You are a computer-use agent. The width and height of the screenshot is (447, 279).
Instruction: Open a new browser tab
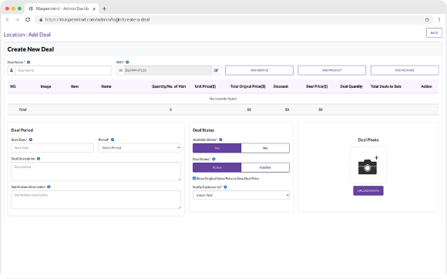pyautogui.click(x=104, y=8)
